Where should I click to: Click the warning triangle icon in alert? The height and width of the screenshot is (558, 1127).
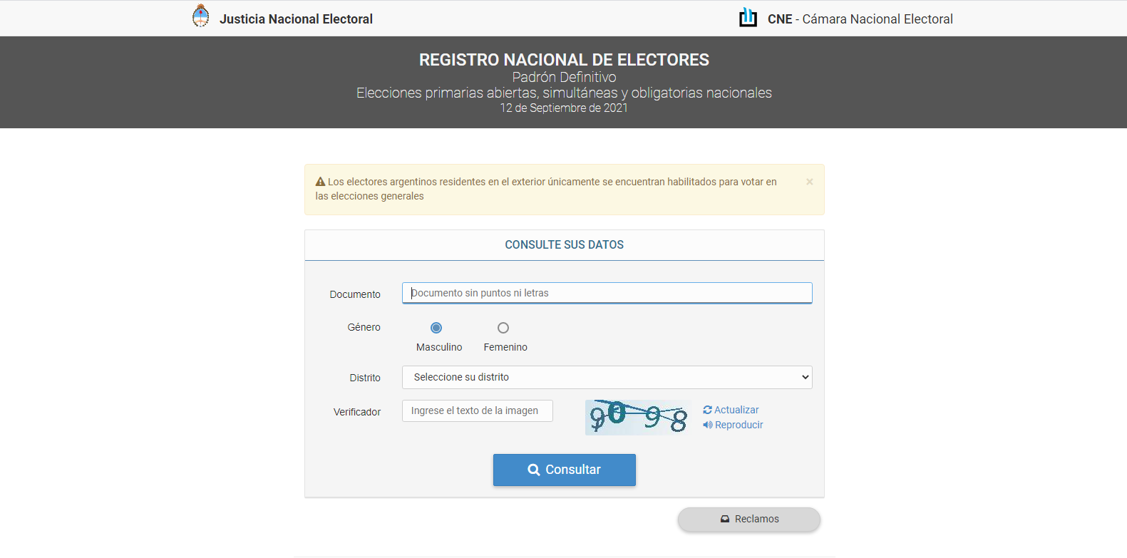click(x=321, y=182)
